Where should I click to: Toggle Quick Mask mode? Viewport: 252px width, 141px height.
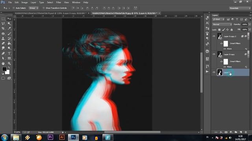3,78
